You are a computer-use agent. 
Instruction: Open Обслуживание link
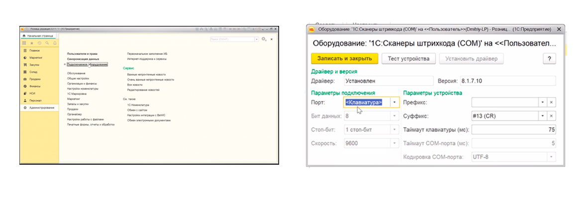(x=77, y=73)
